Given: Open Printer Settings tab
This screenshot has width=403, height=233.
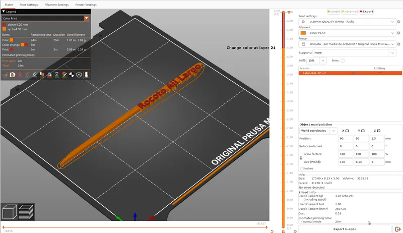Looking at the screenshot, I should point(86,5).
